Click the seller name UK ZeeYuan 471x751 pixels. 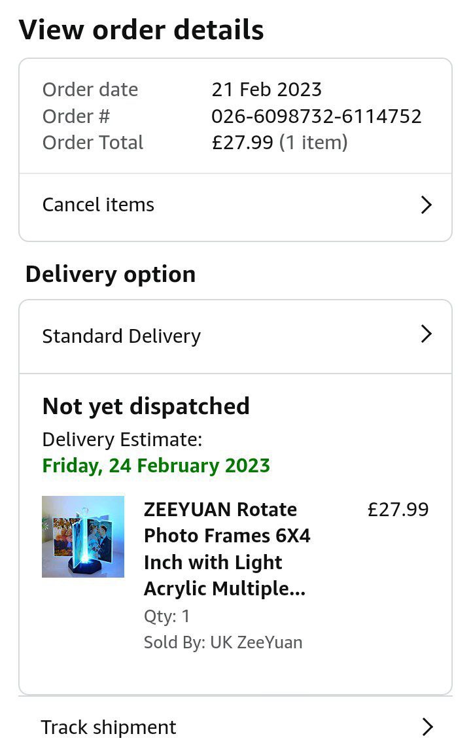[256, 642]
